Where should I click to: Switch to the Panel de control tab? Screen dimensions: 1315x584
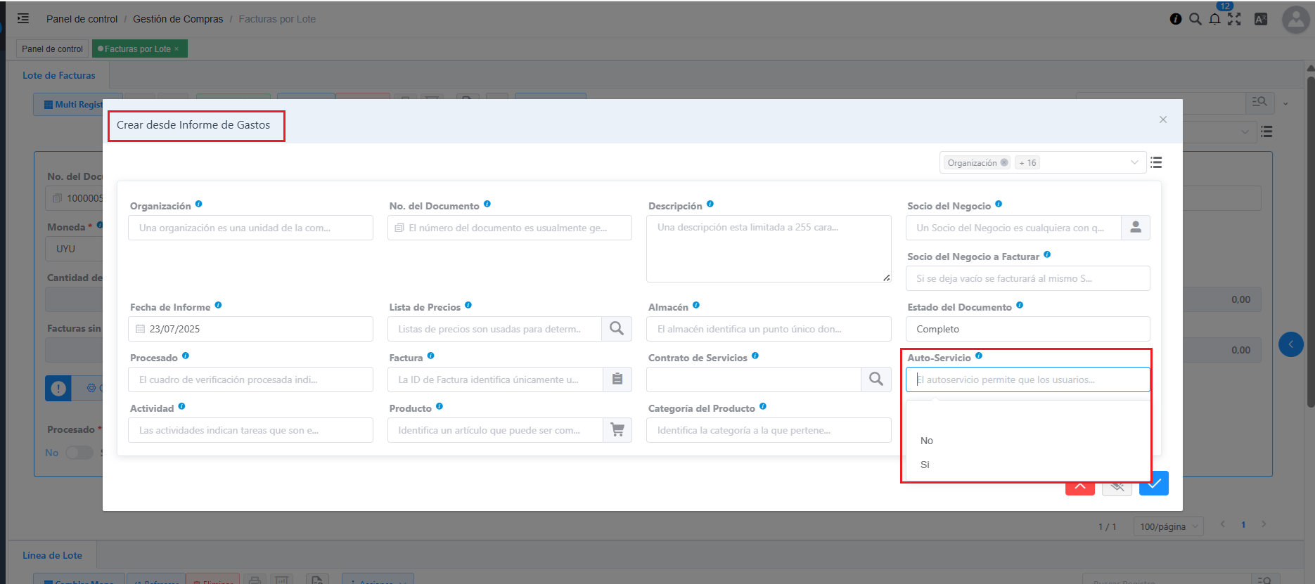(x=53, y=49)
